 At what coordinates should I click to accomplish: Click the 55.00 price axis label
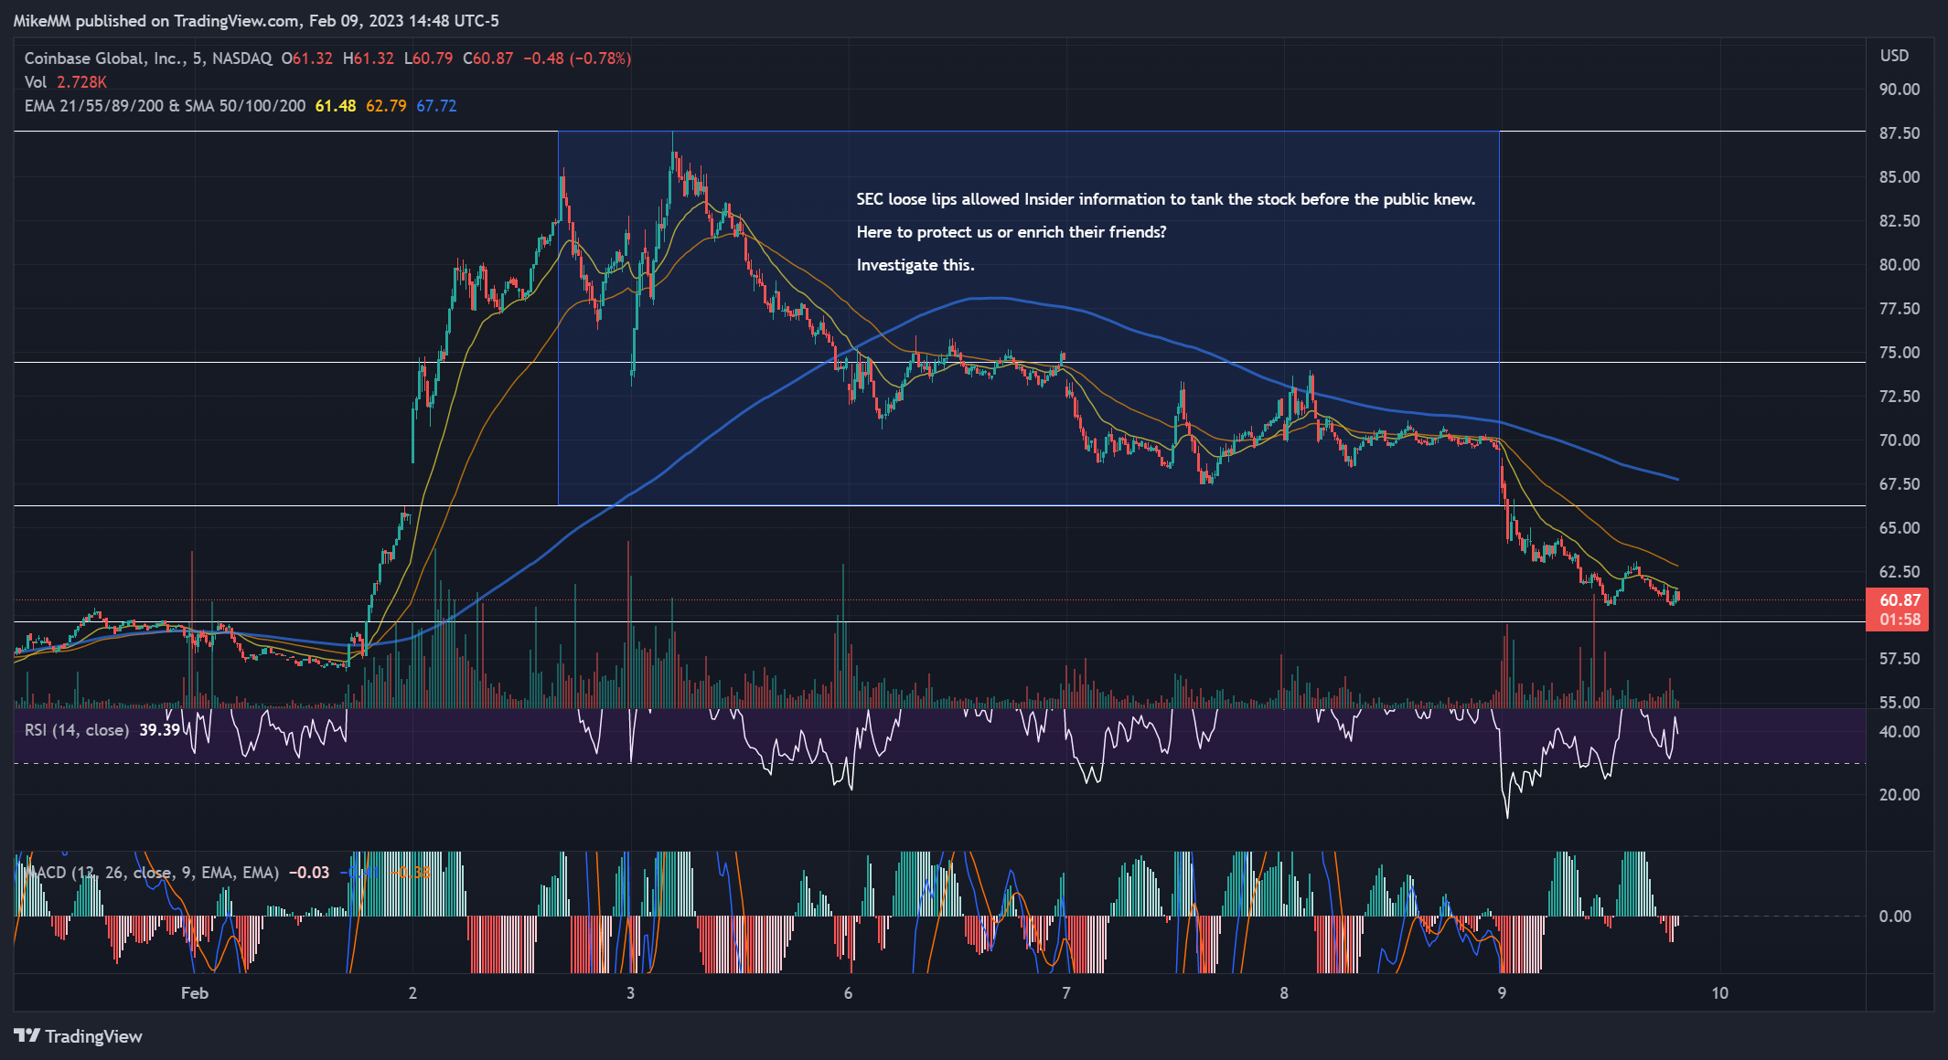pos(1900,703)
